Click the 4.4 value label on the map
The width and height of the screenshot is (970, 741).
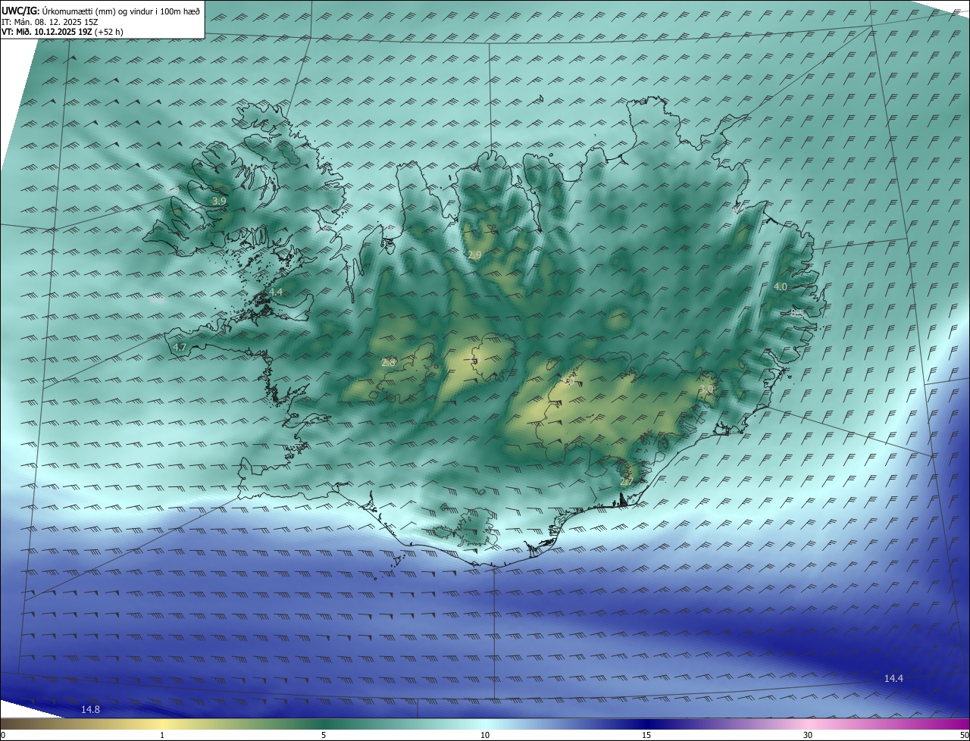point(276,292)
